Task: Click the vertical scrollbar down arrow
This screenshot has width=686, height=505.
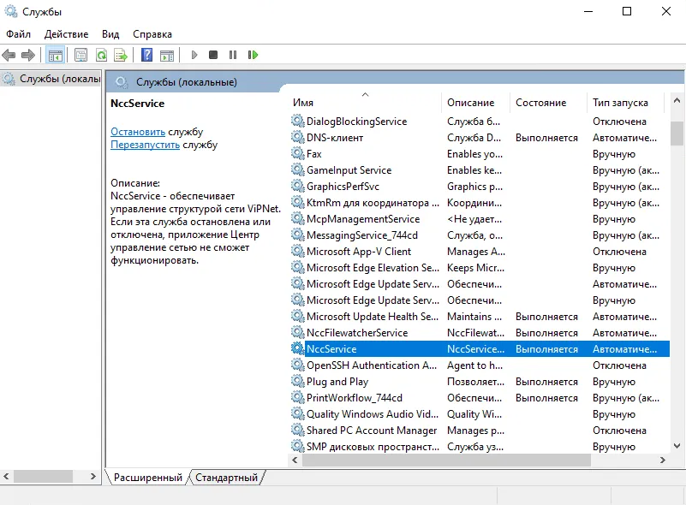Action: point(677,446)
